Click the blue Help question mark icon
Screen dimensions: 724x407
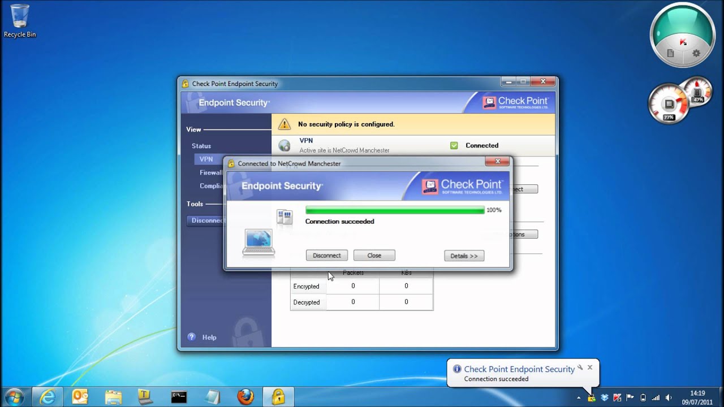[191, 337]
